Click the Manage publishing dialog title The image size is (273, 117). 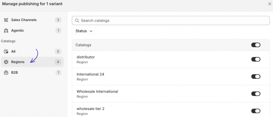click(32, 4)
